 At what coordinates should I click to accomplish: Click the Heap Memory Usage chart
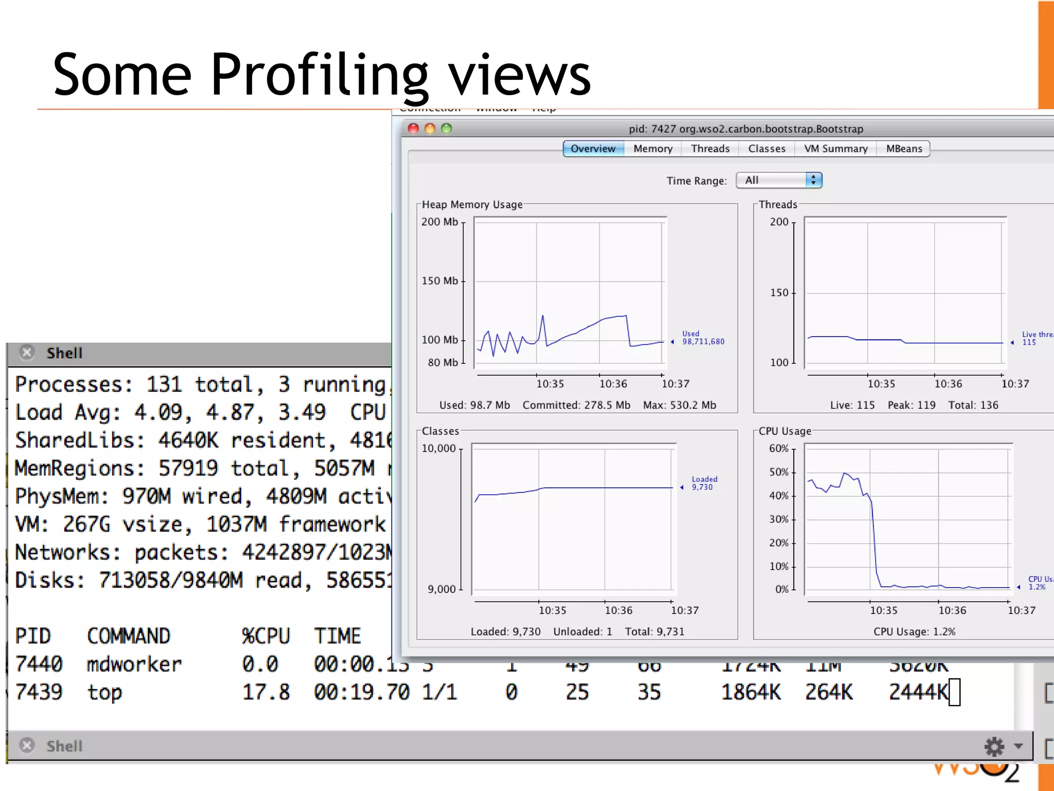(570, 293)
